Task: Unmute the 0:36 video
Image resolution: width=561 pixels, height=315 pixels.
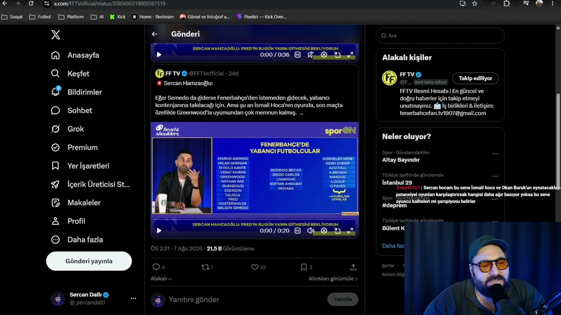Action: click(x=310, y=55)
